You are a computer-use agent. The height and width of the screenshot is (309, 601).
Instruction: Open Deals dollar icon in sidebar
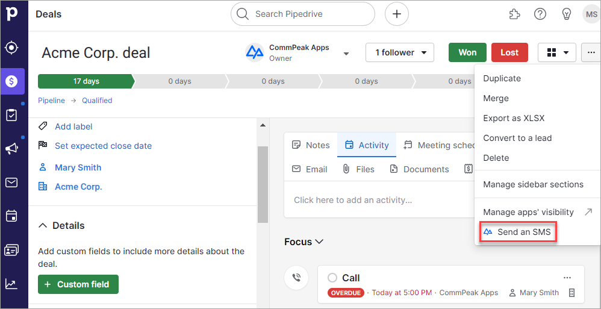[12, 81]
